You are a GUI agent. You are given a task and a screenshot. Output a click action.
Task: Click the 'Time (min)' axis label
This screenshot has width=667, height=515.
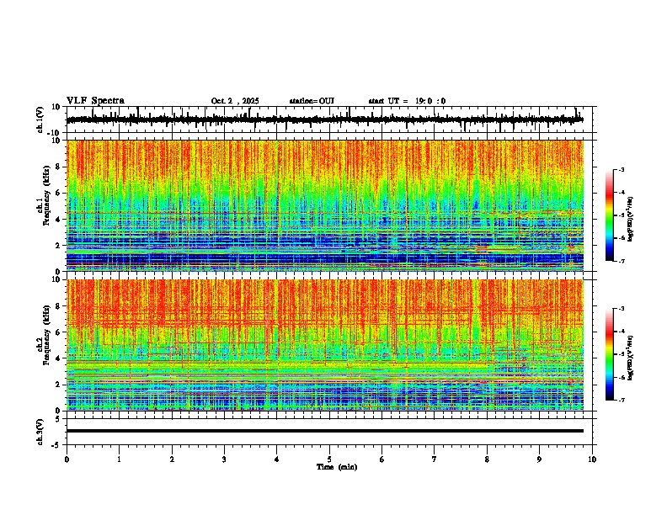(337, 467)
